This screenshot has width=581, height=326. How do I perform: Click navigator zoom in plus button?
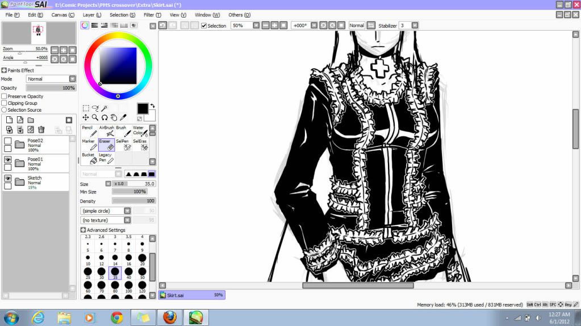[x=64, y=50]
